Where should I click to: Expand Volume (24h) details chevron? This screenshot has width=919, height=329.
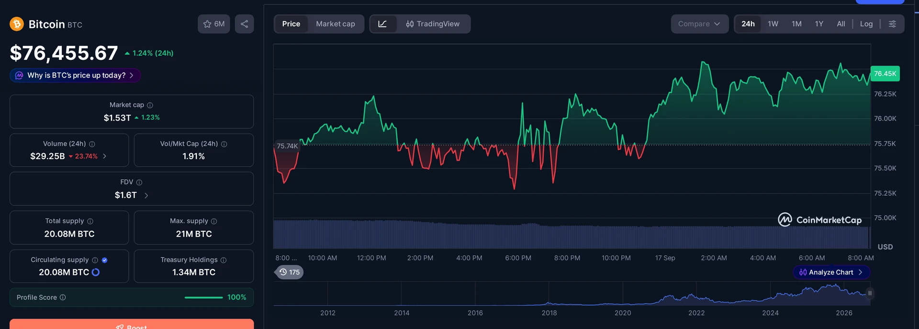coord(105,156)
